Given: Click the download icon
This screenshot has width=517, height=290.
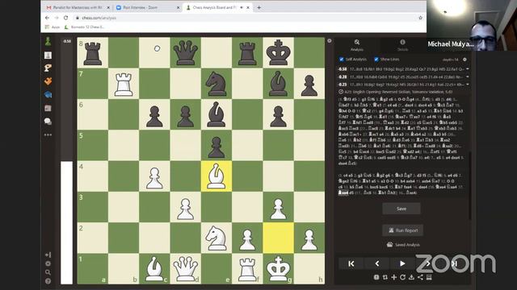Looking at the screenshot, I should [411, 277].
